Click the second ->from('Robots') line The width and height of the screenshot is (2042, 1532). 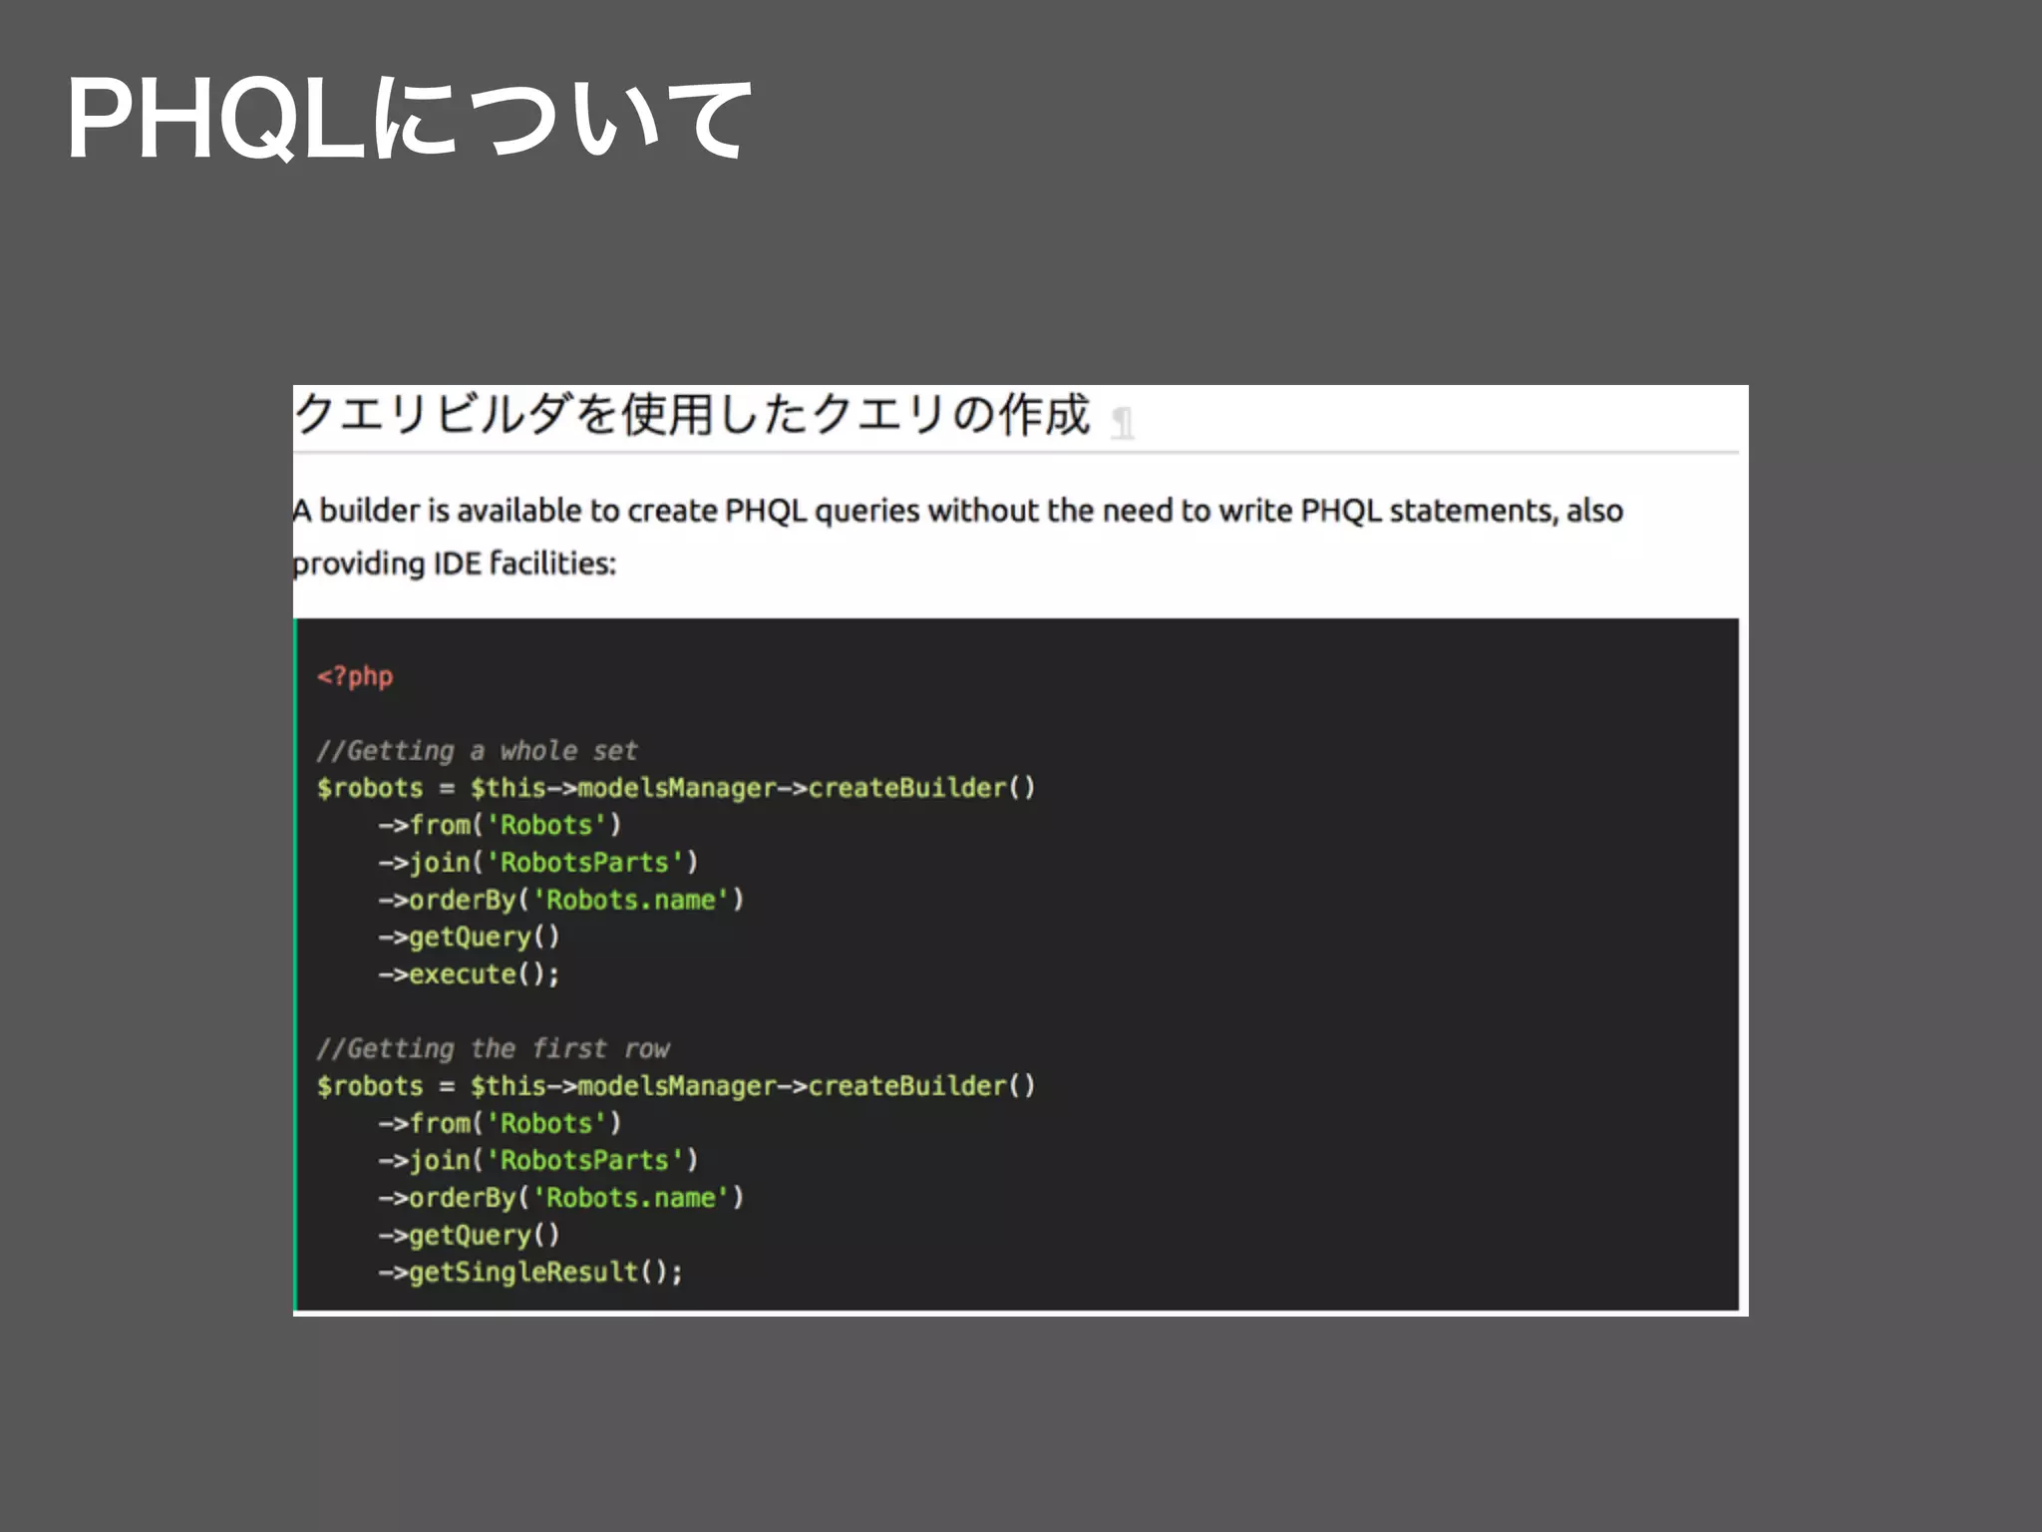500,1123
